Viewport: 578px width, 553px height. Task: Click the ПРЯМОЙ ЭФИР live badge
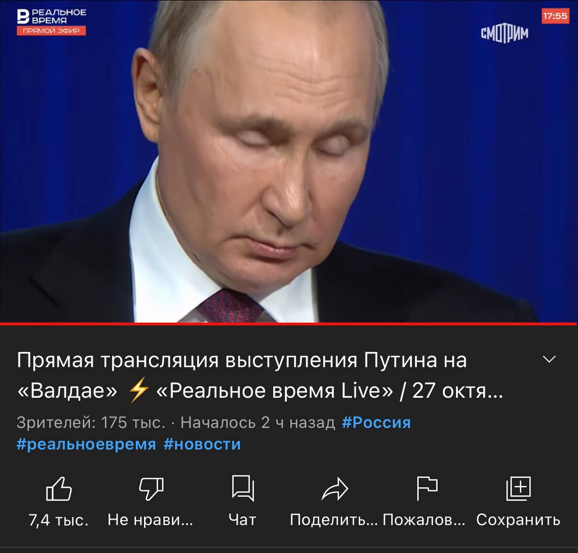click(51, 31)
